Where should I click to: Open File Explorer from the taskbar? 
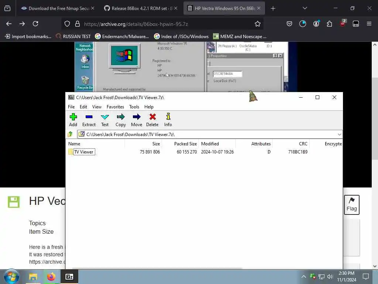point(33,277)
